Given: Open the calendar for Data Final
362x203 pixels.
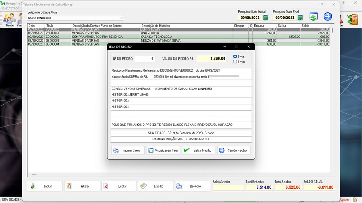Looking at the screenshot, I should coord(300,18).
